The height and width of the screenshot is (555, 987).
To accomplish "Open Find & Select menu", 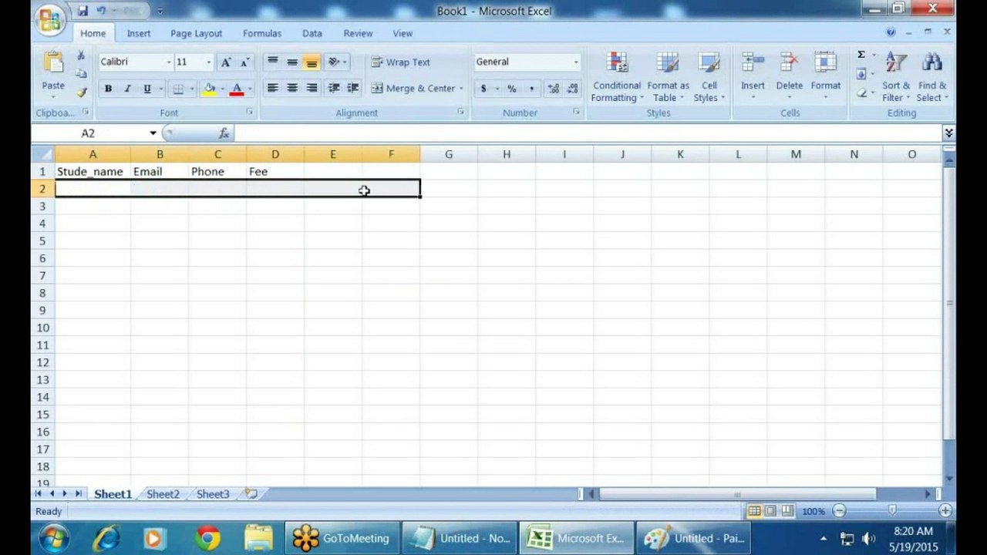I will 932,76.
